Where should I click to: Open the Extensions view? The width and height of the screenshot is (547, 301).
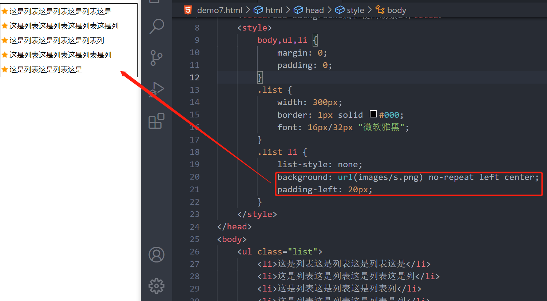point(156,121)
